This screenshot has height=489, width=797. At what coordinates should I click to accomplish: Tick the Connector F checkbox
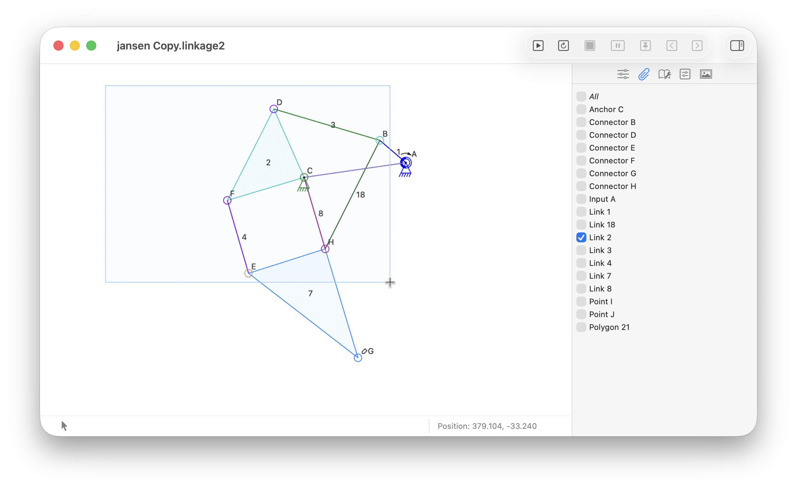tap(581, 161)
